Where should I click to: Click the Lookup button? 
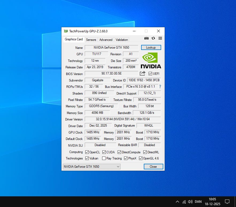click(151, 48)
